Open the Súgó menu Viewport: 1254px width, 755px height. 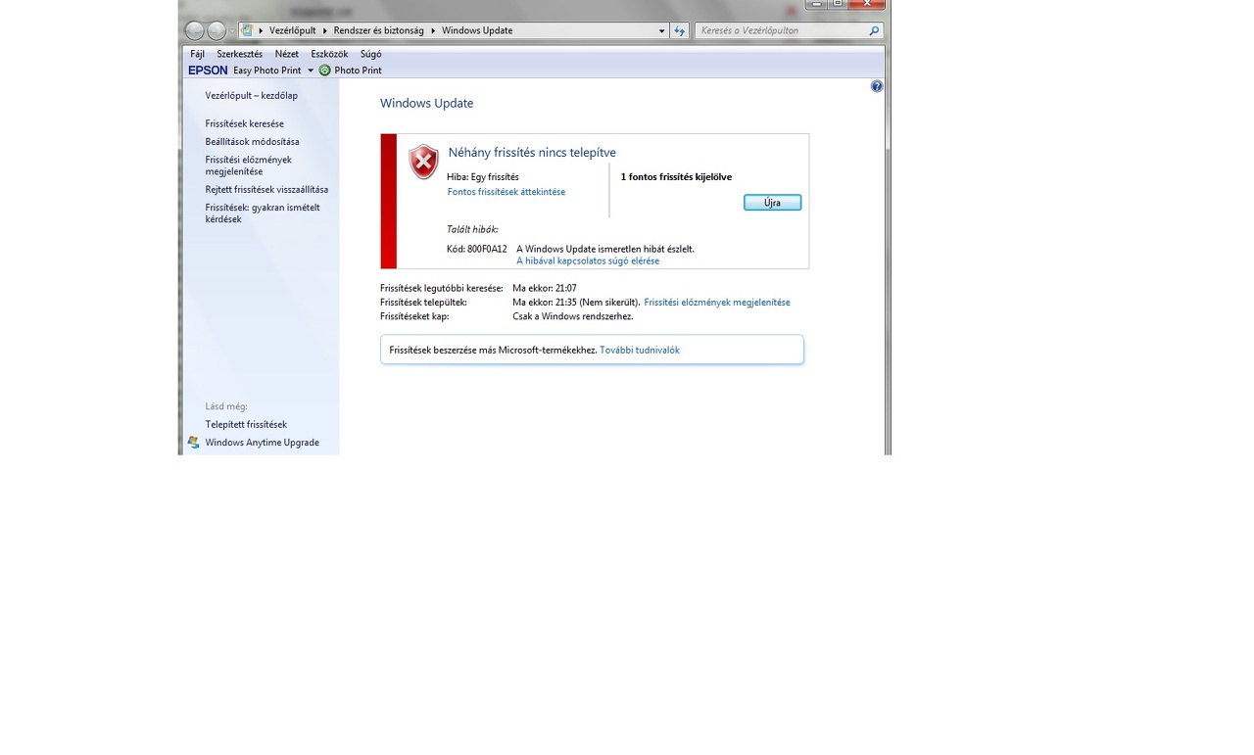370,54
